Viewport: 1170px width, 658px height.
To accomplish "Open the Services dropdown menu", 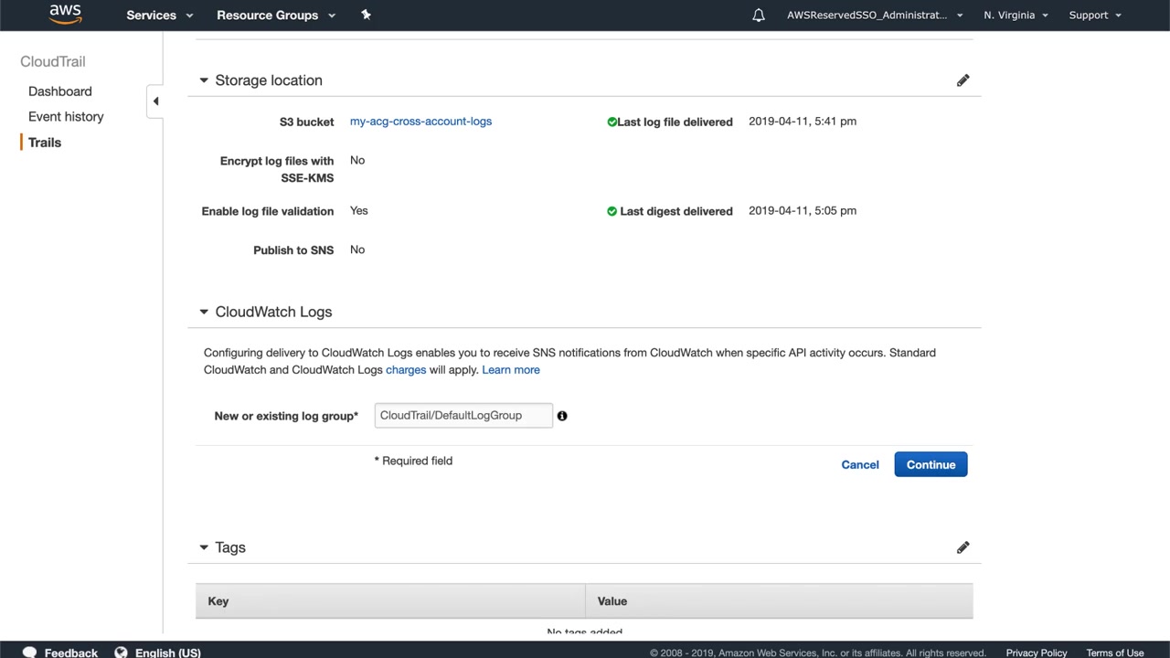I will click(160, 16).
